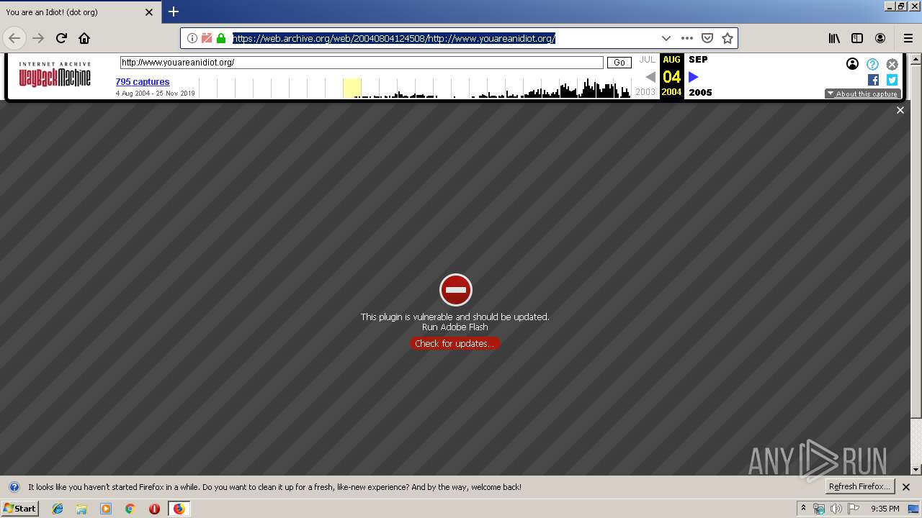Open the Firefox hamburger menu
922x518 pixels.
click(908, 38)
